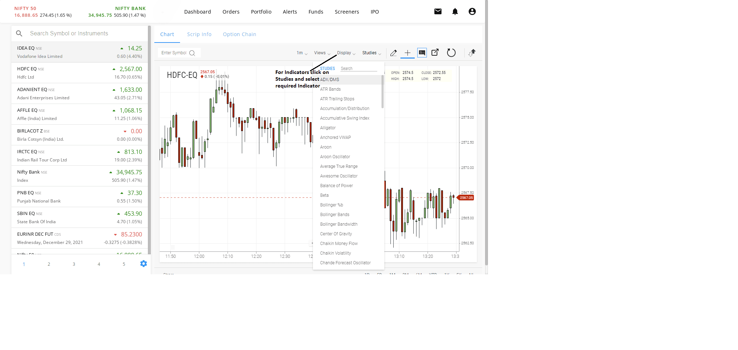
Task: Open watchlist settings gear
Action: click(x=144, y=264)
